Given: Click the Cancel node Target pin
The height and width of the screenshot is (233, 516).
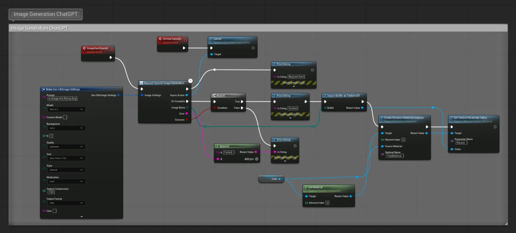Looking at the screenshot, I should point(211,54).
